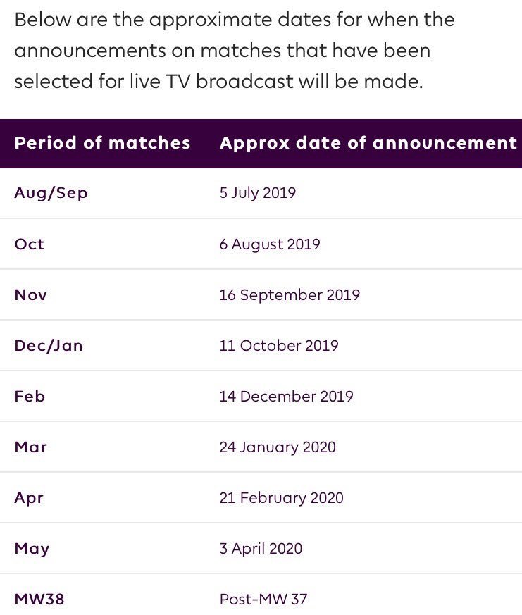
Task: Click the May period label
Action: click(x=32, y=549)
